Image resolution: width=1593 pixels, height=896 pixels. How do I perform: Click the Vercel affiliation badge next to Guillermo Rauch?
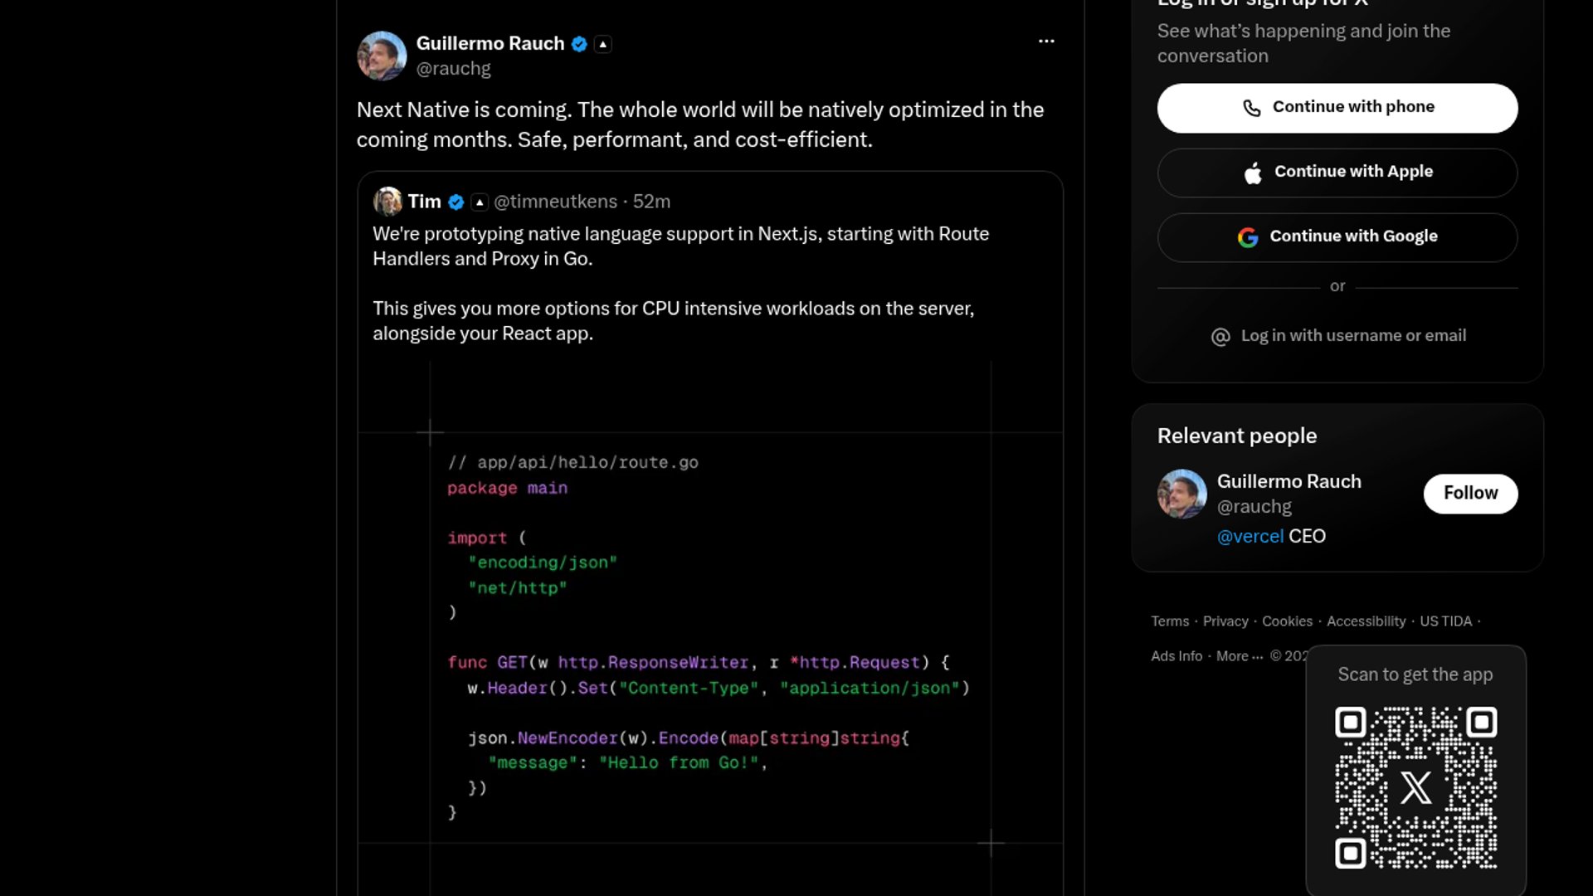(603, 44)
